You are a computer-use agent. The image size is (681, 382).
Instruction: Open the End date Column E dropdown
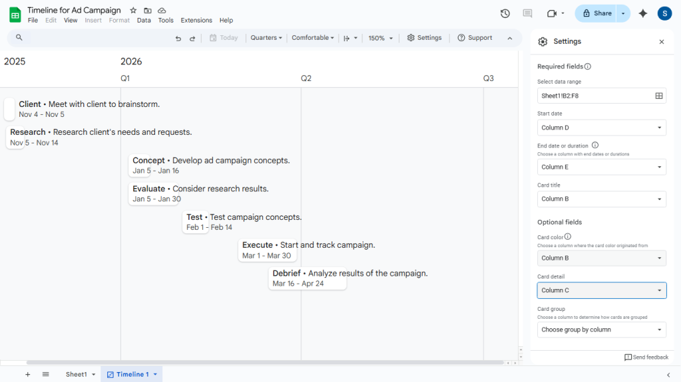pyautogui.click(x=602, y=167)
